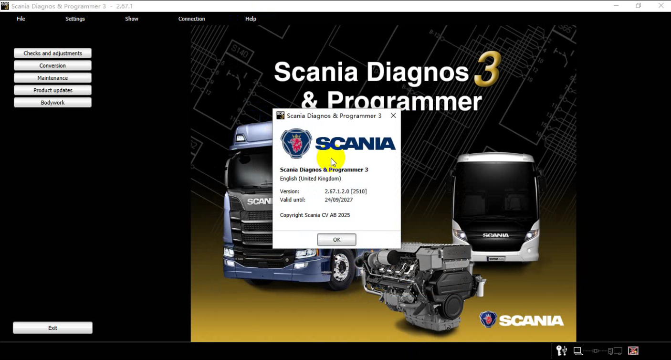The height and width of the screenshot is (360, 671).
Task: Open the Help menu
Action: [x=251, y=19]
